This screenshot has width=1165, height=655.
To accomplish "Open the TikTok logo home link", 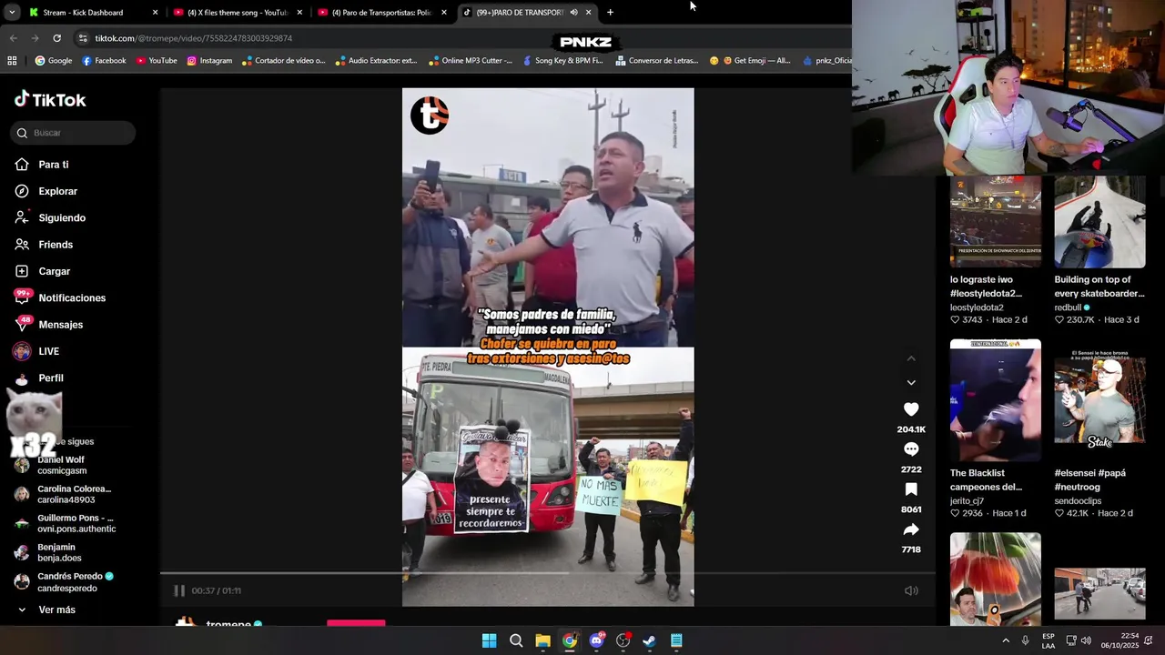I will pyautogui.click(x=50, y=99).
